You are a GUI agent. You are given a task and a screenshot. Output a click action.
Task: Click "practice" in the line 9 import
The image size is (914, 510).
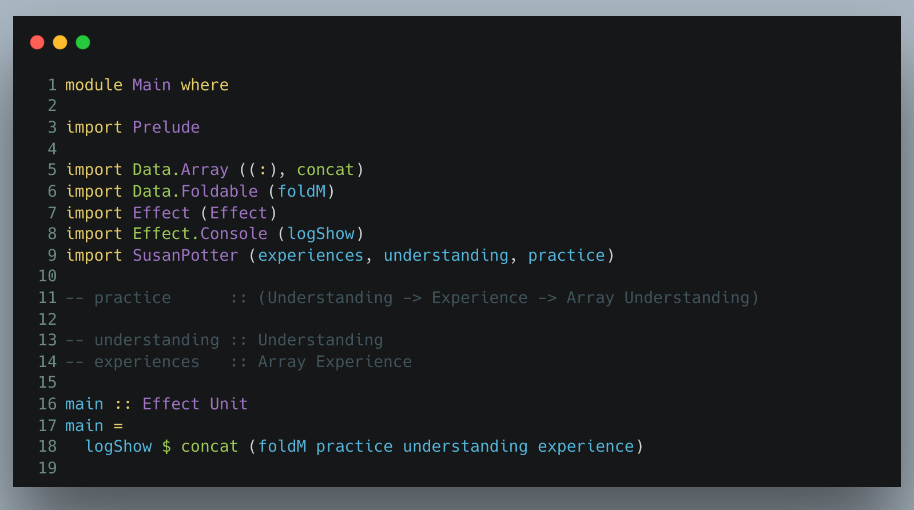[566, 255]
